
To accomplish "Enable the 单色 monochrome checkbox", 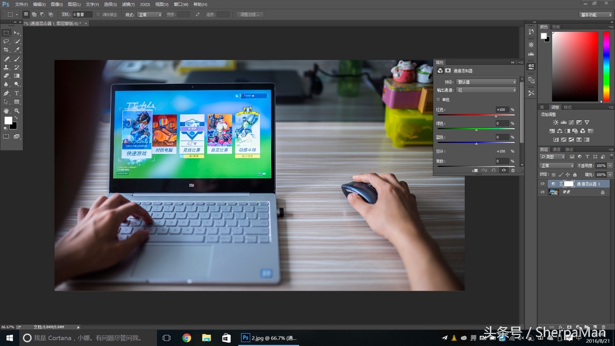I will pyautogui.click(x=438, y=100).
